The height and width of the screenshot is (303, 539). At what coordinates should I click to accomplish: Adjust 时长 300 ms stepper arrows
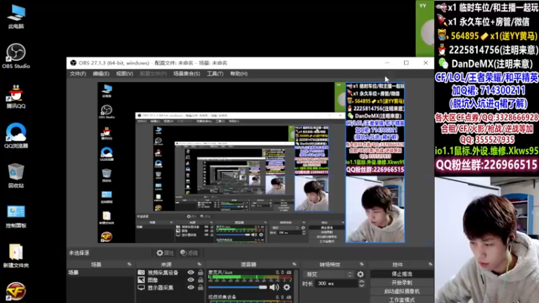(x=361, y=283)
